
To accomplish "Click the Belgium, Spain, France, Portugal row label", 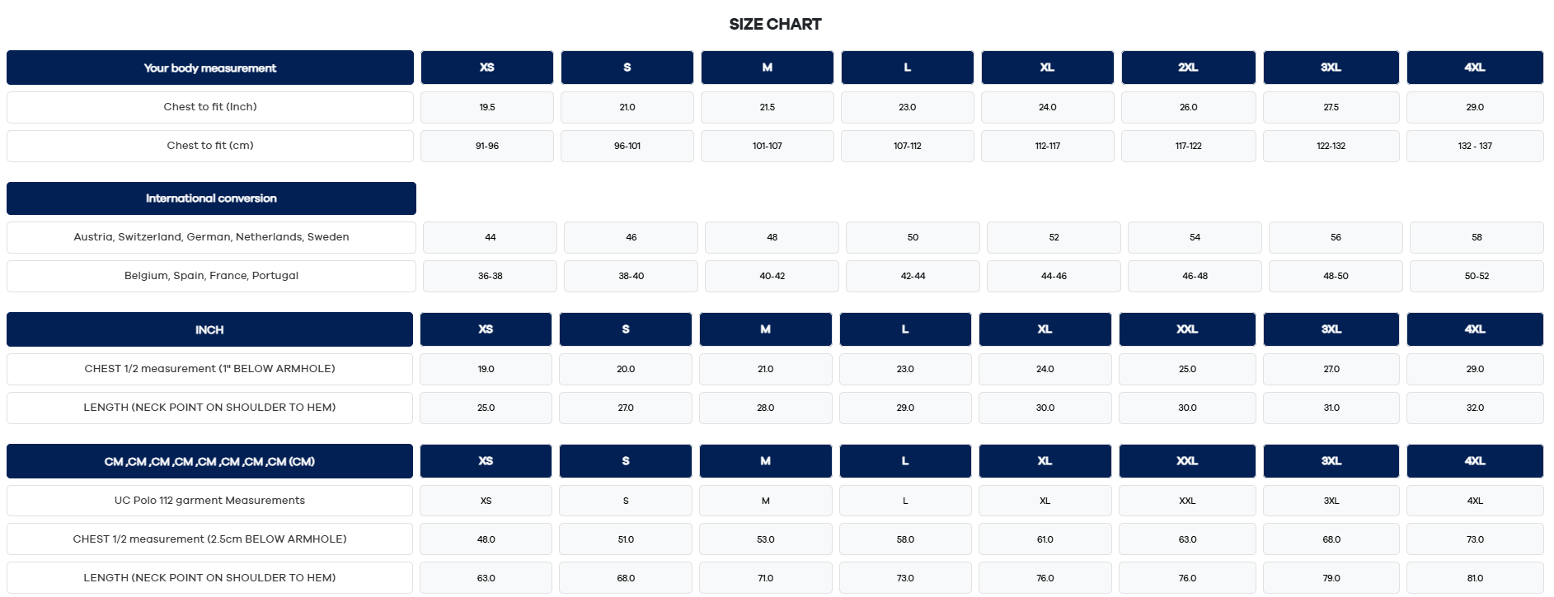I will pos(211,276).
